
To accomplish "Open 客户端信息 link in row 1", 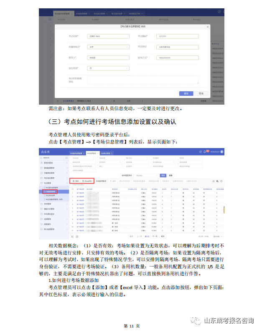I will pyautogui.click(x=80, y=193).
